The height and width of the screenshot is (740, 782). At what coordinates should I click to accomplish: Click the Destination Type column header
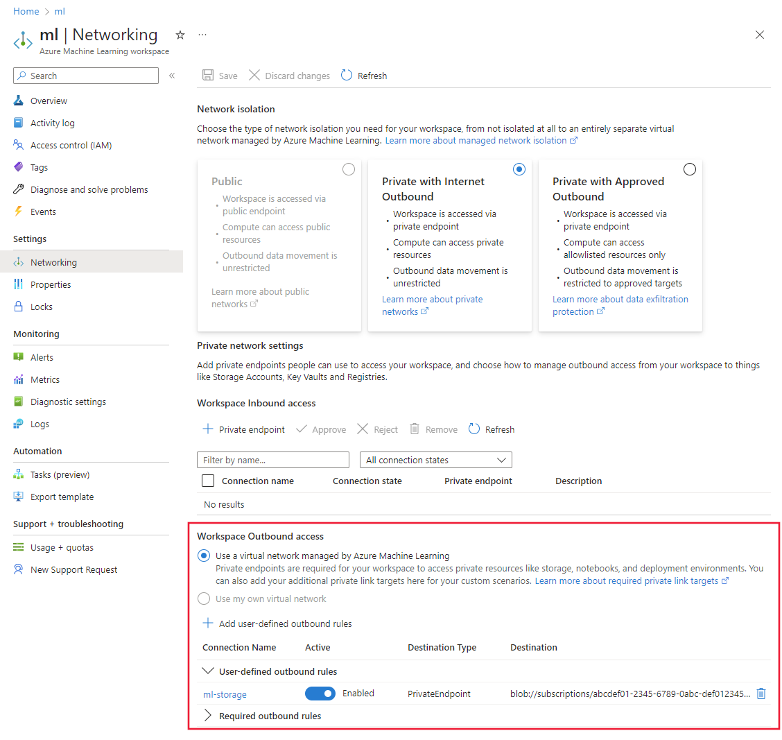(442, 648)
